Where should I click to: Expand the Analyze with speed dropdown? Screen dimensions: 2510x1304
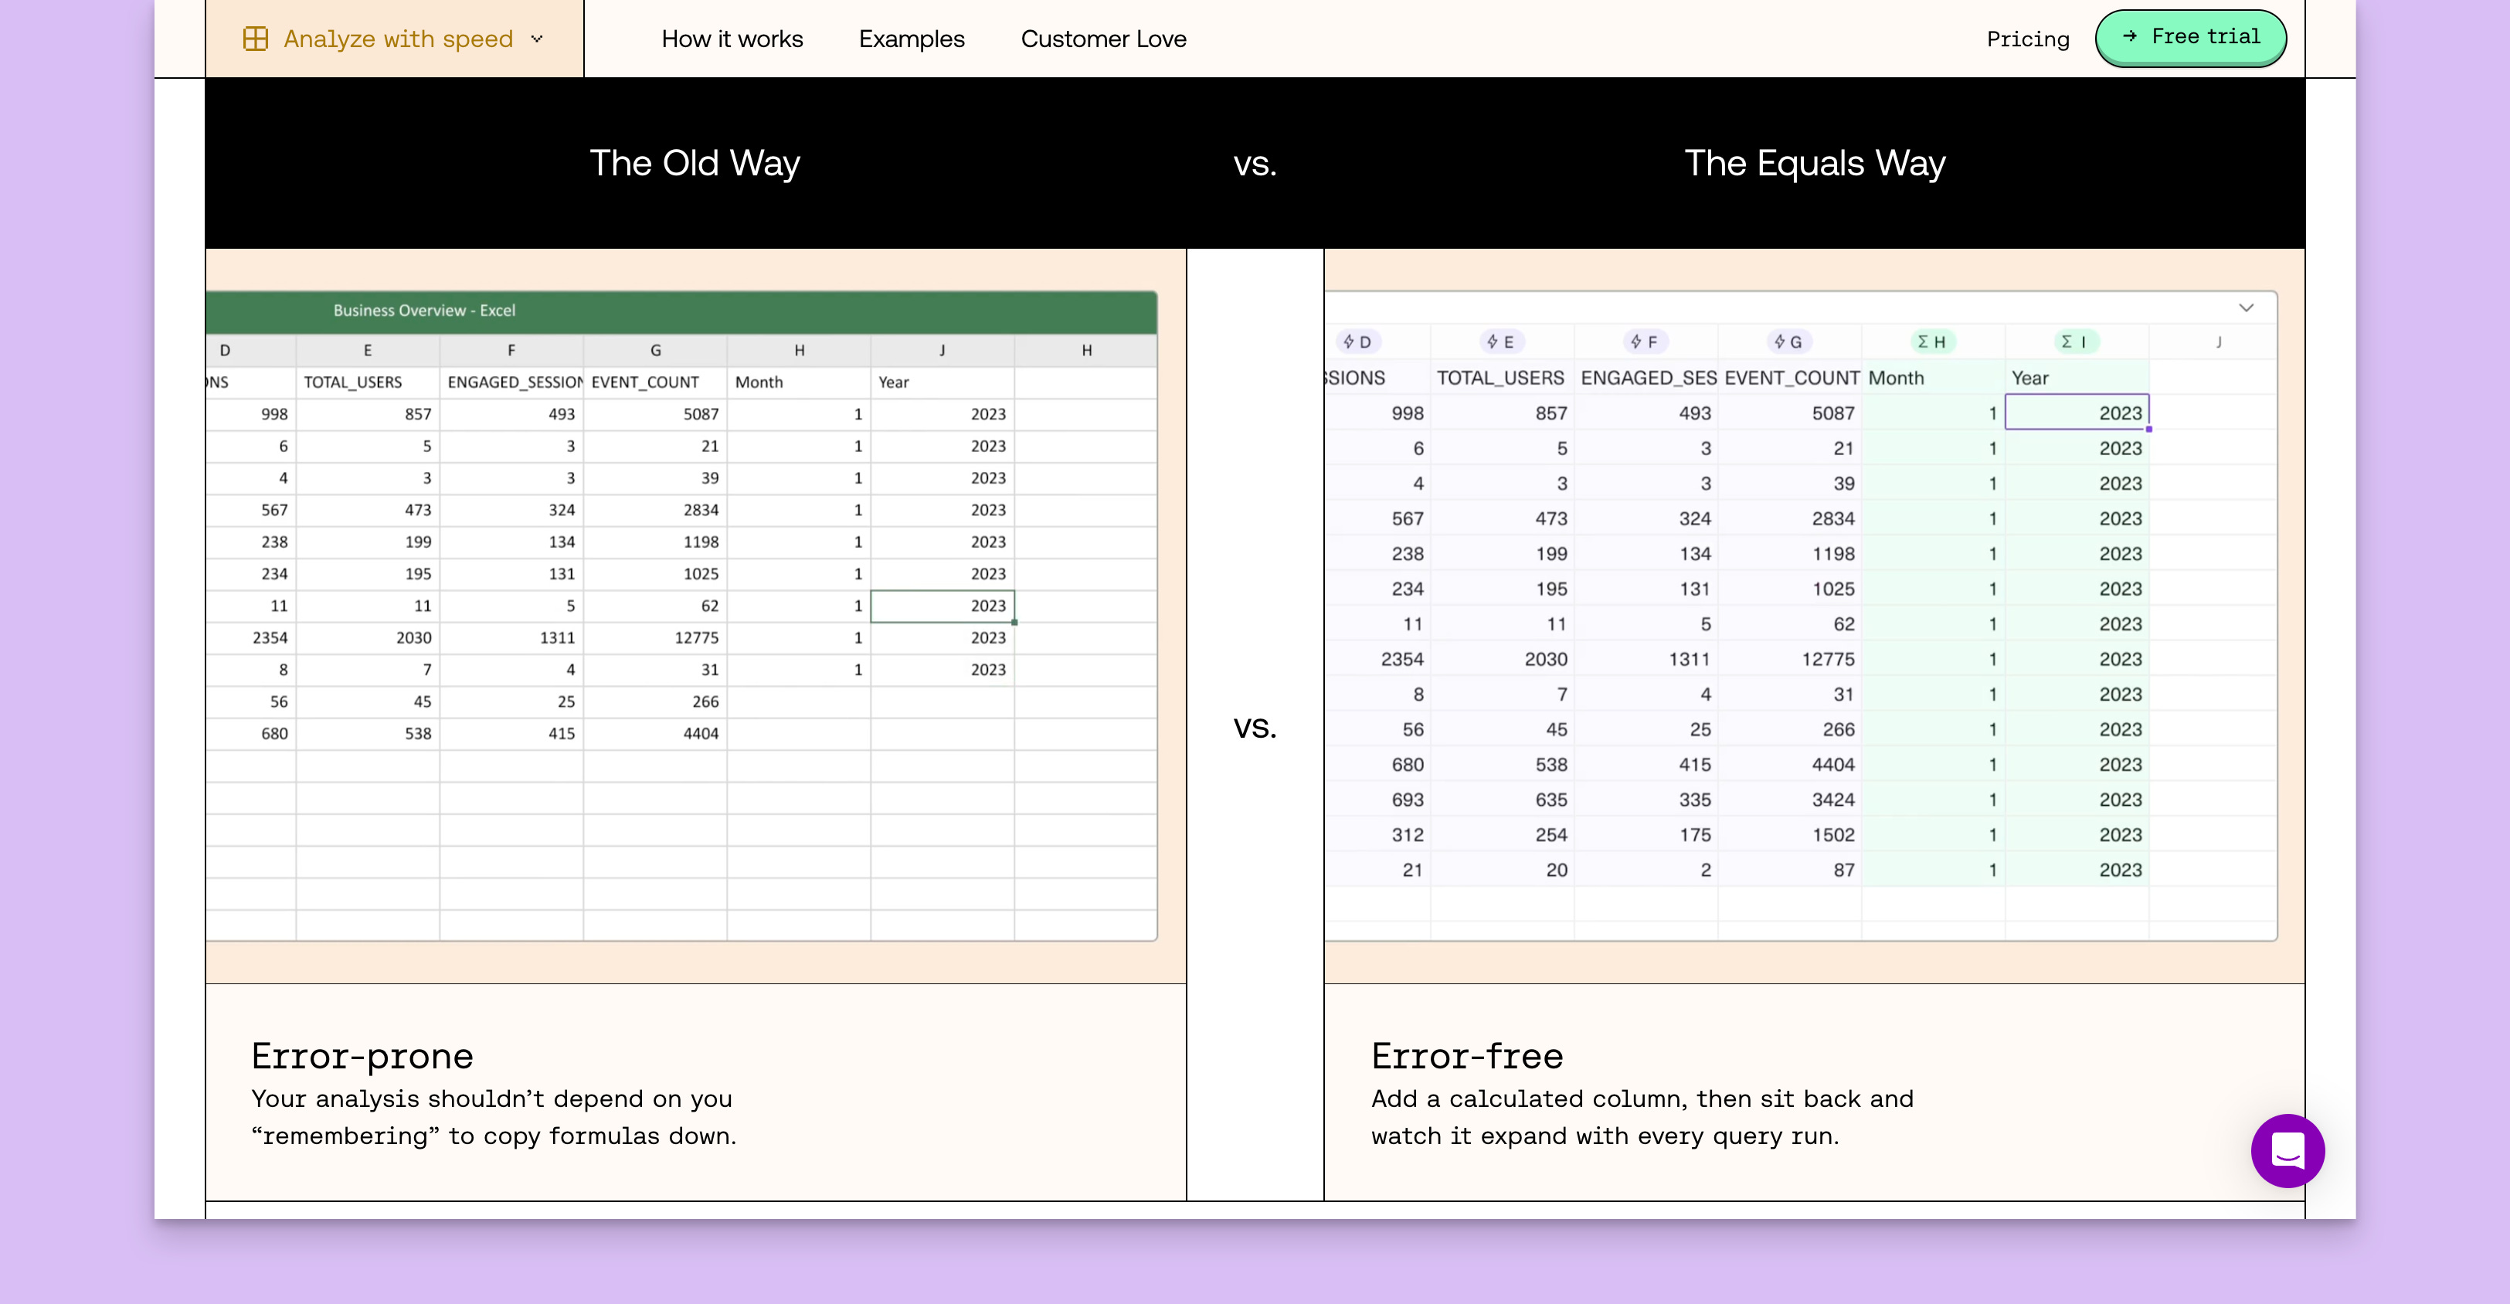tap(537, 39)
